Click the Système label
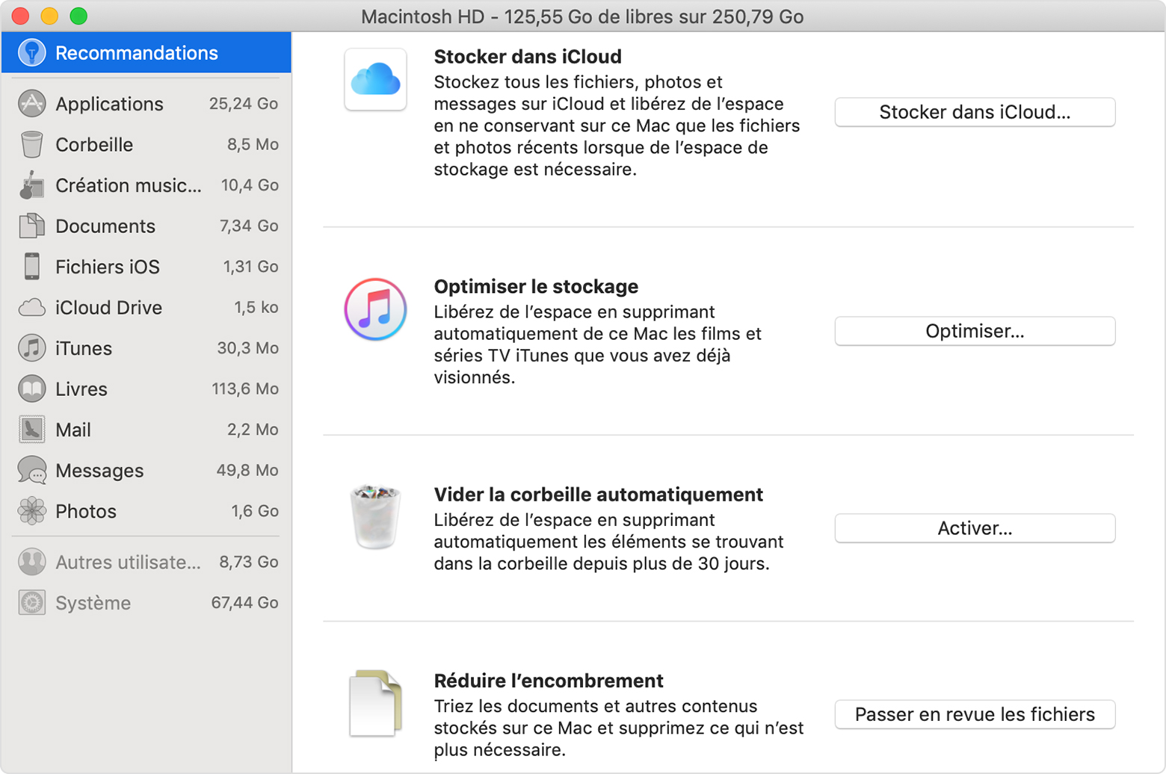This screenshot has height=774, width=1166. (x=93, y=603)
